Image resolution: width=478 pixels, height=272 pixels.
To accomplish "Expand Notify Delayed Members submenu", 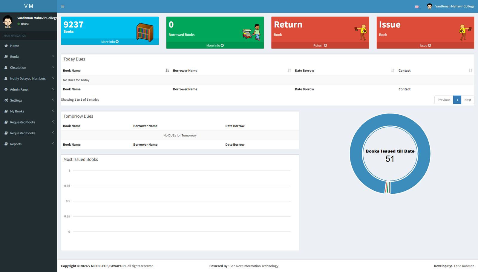I will (x=28, y=79).
